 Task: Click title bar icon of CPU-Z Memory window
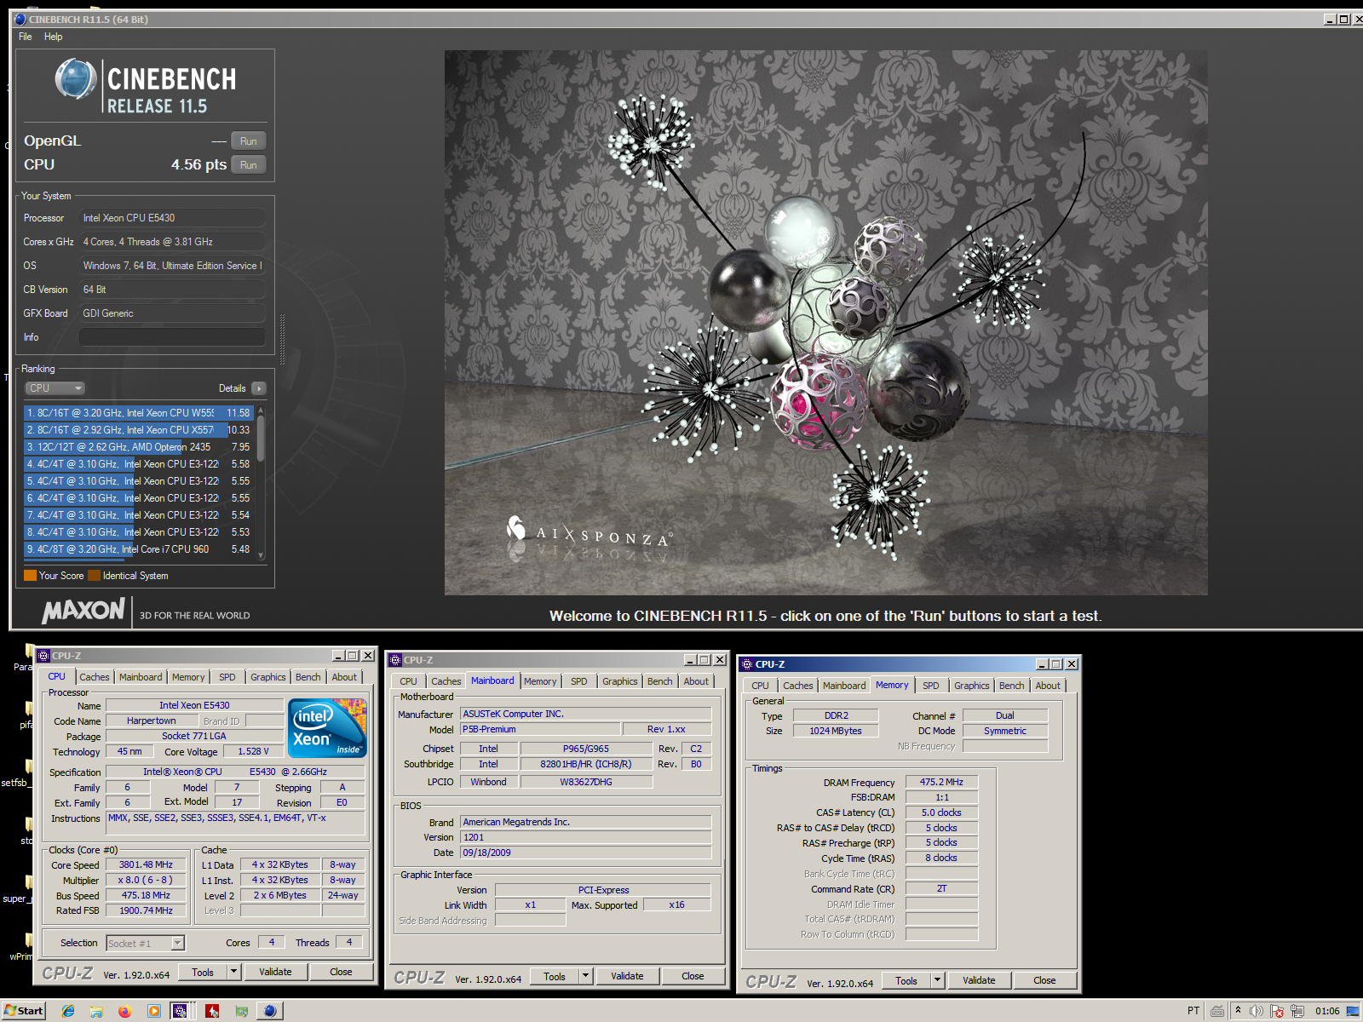click(747, 664)
